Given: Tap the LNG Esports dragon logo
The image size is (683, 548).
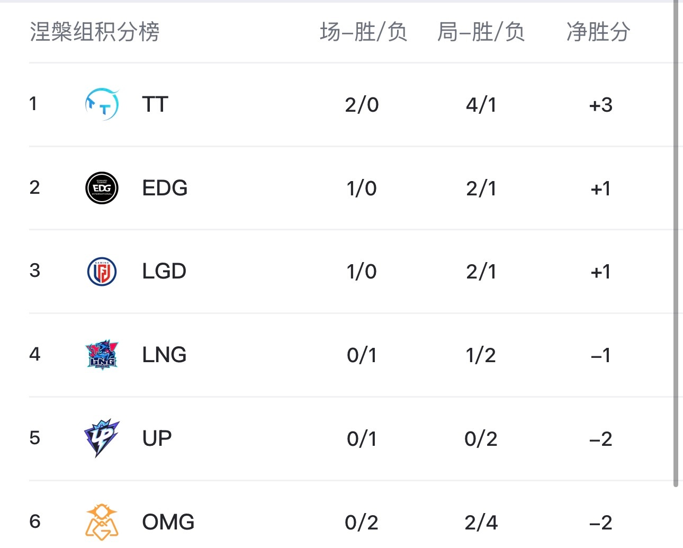Looking at the screenshot, I should click(102, 355).
